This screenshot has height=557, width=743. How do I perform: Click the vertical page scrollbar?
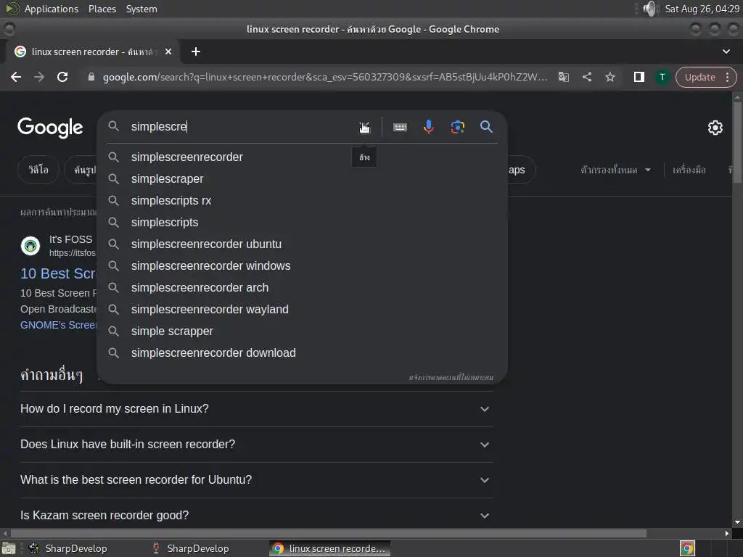tap(737, 142)
